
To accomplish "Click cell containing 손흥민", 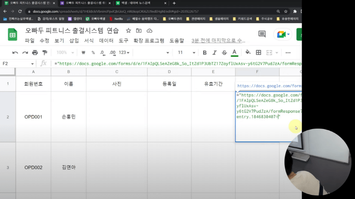I will coord(69,117).
